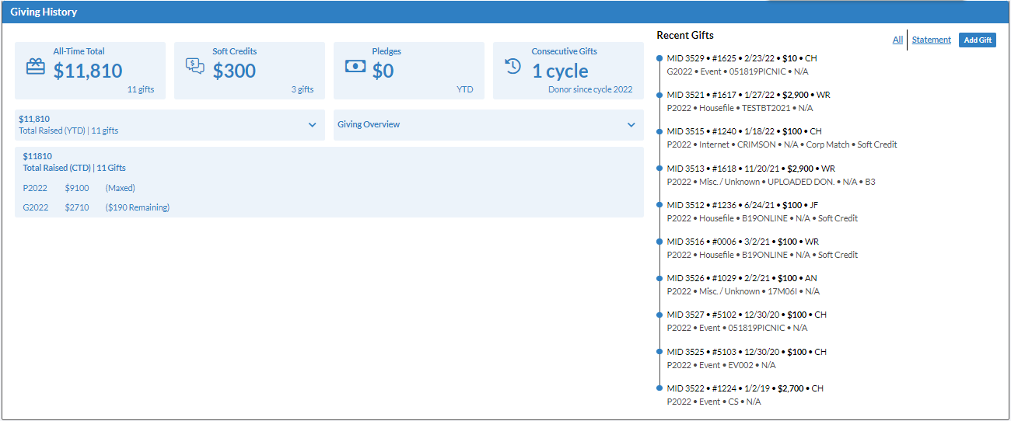Image resolution: width=1011 pixels, height=421 pixels.
Task: Click the consecutive gifts history clock icon
Action: 513,66
